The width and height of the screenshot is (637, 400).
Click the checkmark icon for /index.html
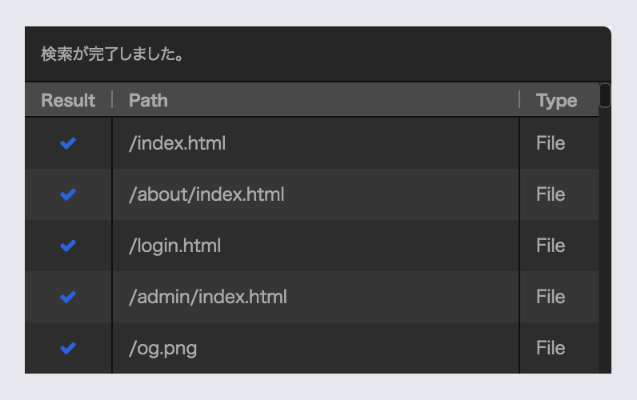(x=68, y=143)
